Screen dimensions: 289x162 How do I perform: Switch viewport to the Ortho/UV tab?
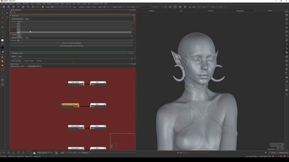210,11
